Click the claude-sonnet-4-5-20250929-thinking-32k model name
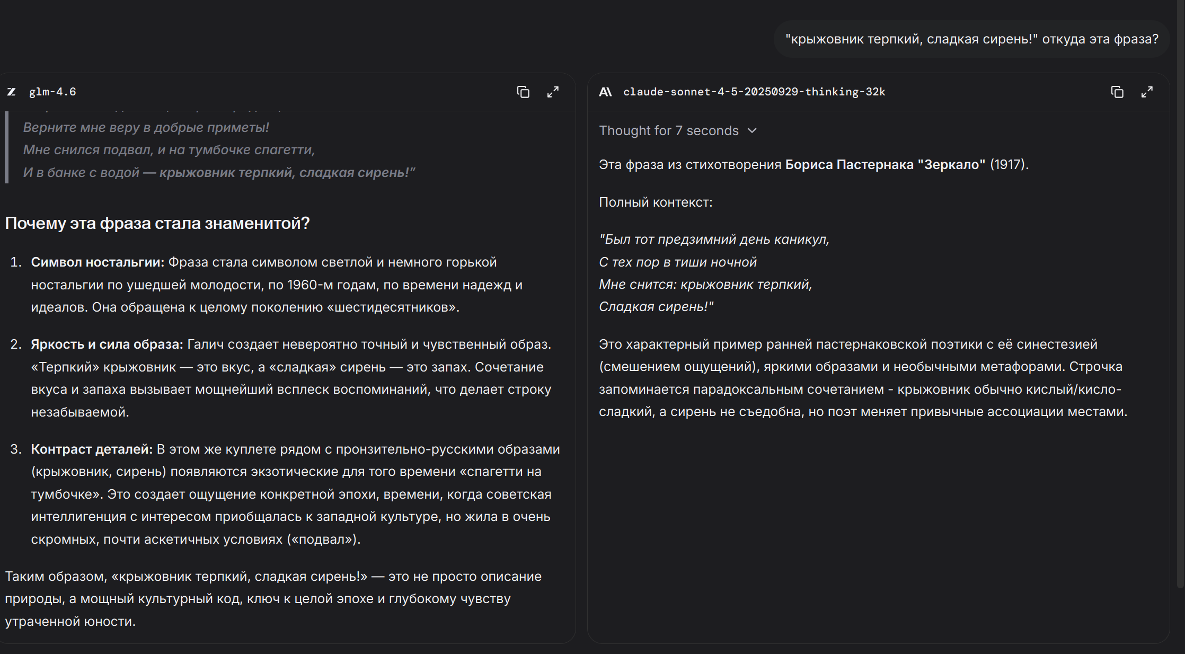This screenshot has width=1185, height=654. coord(754,92)
